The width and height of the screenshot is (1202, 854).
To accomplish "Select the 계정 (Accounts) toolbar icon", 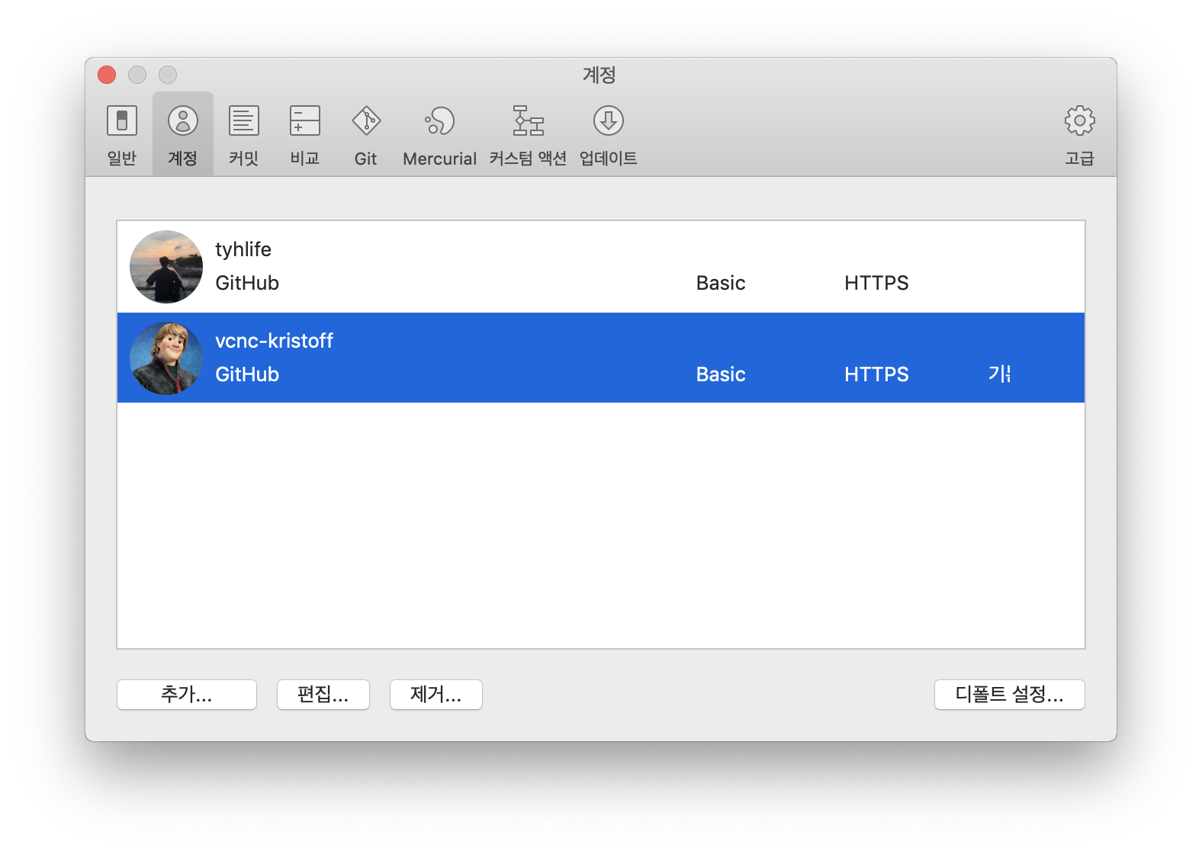I will 183,135.
